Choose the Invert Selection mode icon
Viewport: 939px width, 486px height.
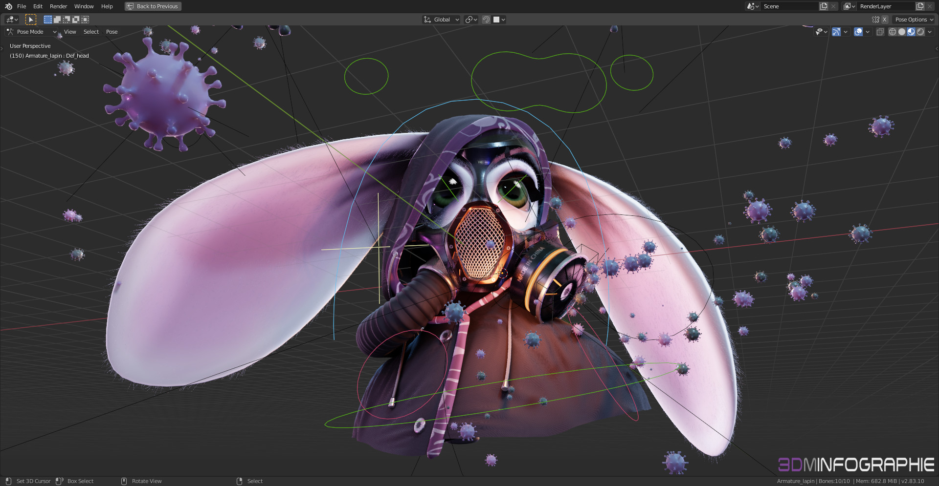76,20
